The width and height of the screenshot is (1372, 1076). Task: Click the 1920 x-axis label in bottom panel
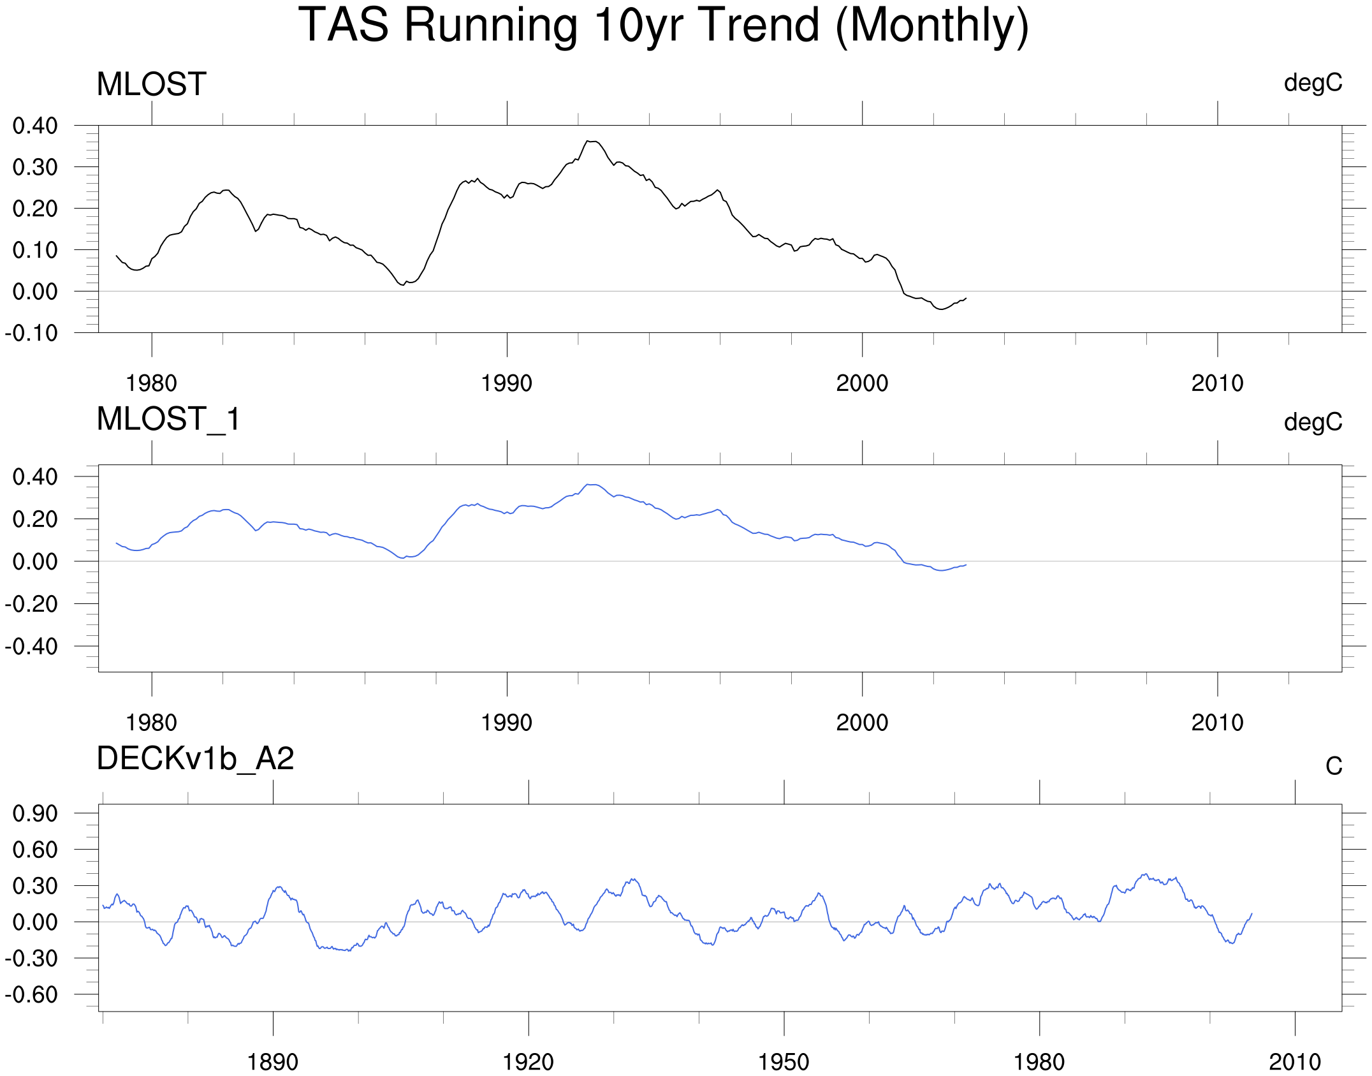528,1062
